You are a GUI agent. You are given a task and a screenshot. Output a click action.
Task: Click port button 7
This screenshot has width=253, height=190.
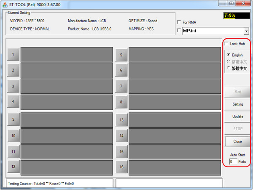click(x=121, y=86)
